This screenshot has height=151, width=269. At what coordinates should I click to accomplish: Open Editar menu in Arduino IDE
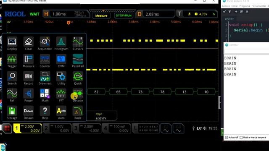click(235, 6)
